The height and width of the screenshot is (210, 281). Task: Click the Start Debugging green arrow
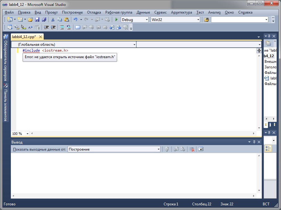click(116, 19)
